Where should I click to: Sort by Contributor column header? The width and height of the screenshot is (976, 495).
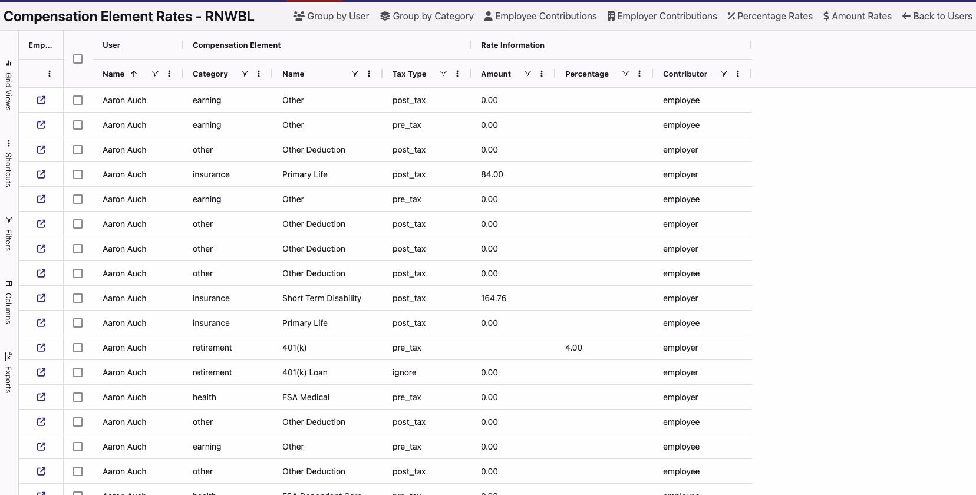point(685,74)
